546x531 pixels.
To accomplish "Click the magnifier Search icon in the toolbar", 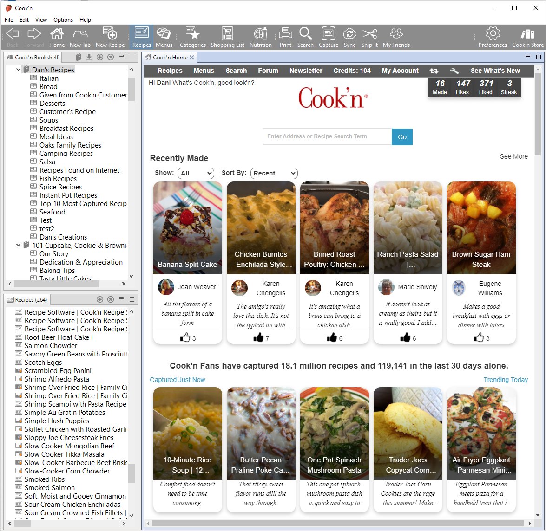I will [x=305, y=37].
